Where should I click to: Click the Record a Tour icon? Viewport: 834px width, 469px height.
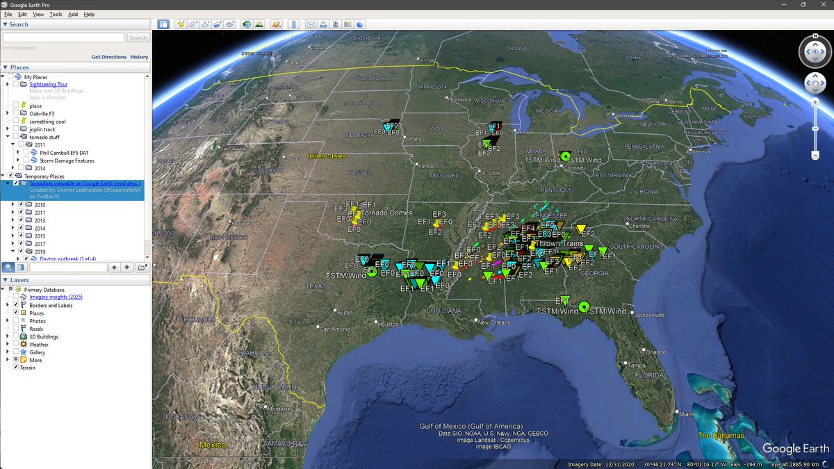pyautogui.click(x=229, y=24)
